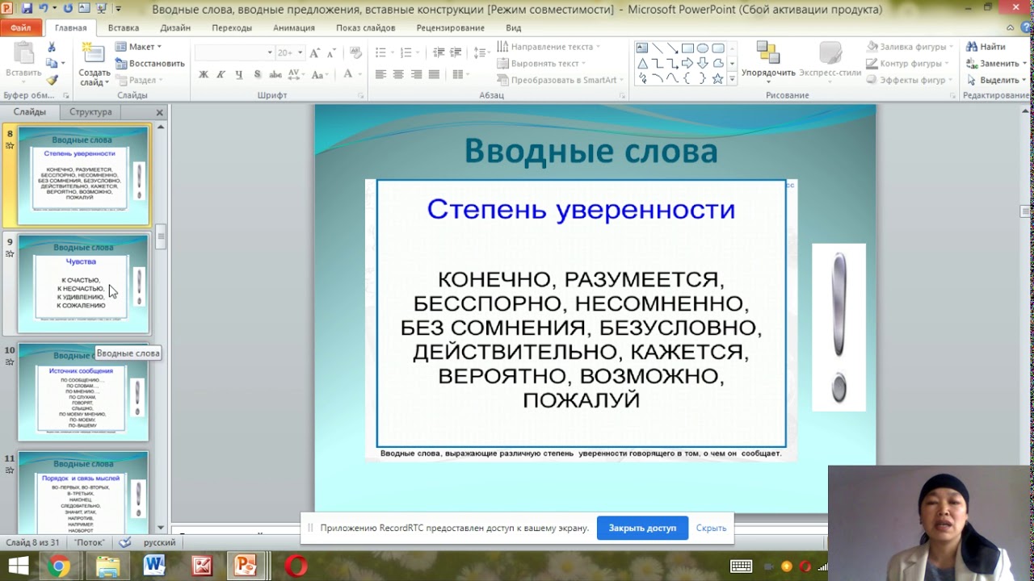Click the Cut scissors icon
The width and height of the screenshot is (1034, 581).
(52, 48)
